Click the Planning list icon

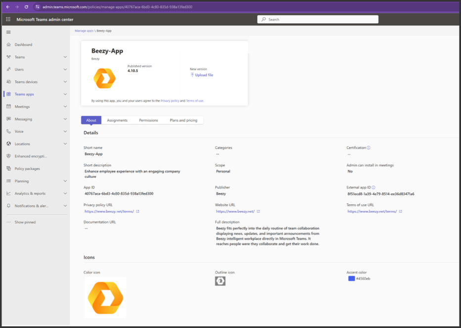coord(8,181)
